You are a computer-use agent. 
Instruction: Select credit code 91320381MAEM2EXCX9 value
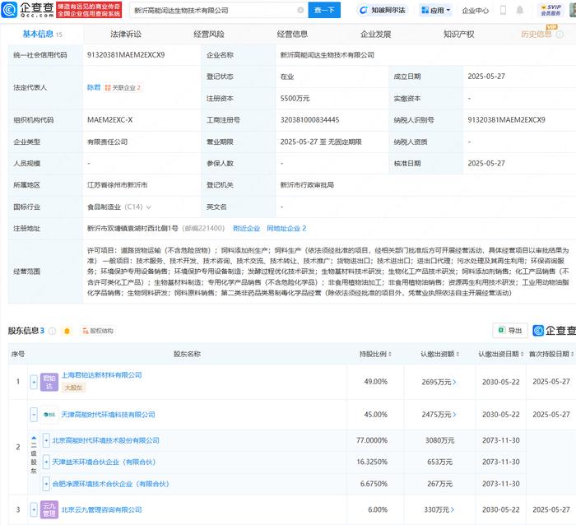tap(126, 55)
